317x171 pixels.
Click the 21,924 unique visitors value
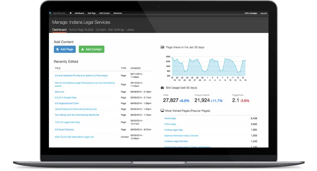click(x=202, y=100)
